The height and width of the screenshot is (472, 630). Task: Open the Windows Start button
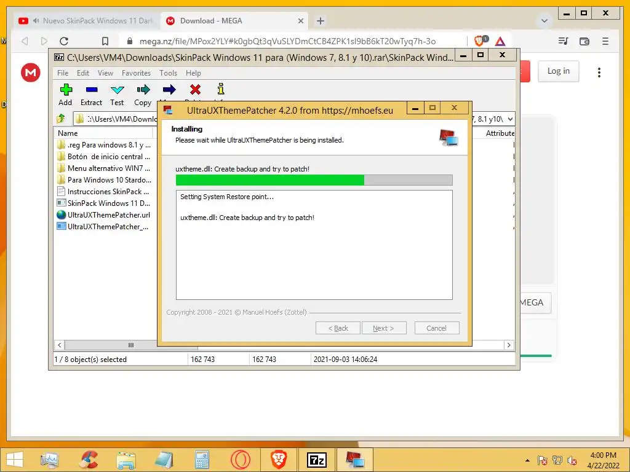coord(15,460)
